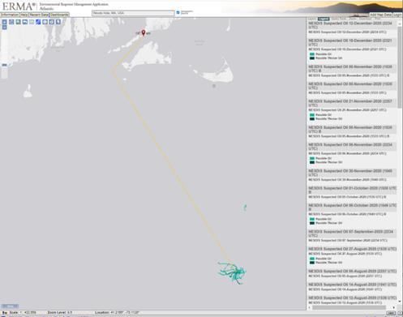
Task: Select the zoom box magnifier tool
Action: click(x=18, y=22)
